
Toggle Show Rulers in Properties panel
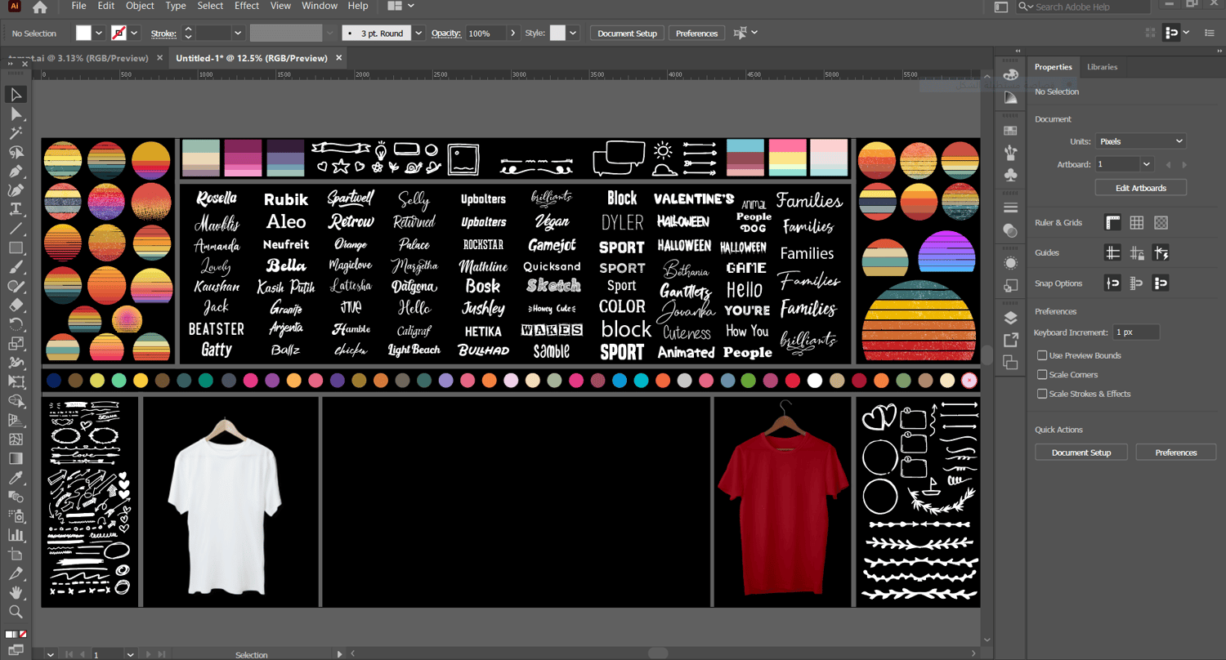[x=1112, y=222]
